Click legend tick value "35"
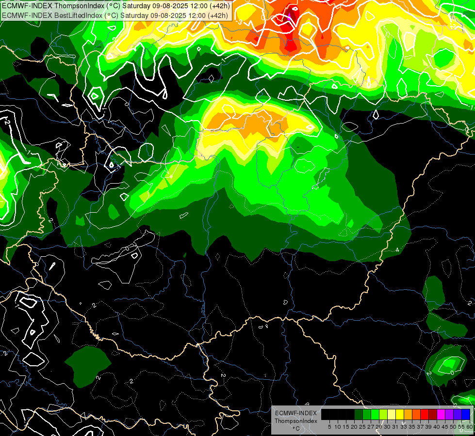This screenshot has height=436, width=475. tap(412, 427)
